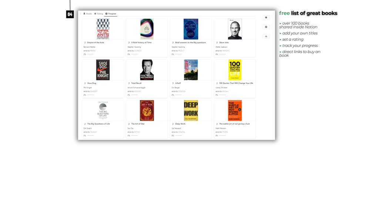Image resolution: width=372 pixels, height=209 pixels.
Task: Follow amzn.to link on Total Recall card
Action: coord(134,91)
